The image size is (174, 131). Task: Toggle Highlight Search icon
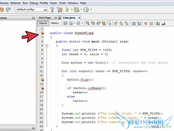104,23
